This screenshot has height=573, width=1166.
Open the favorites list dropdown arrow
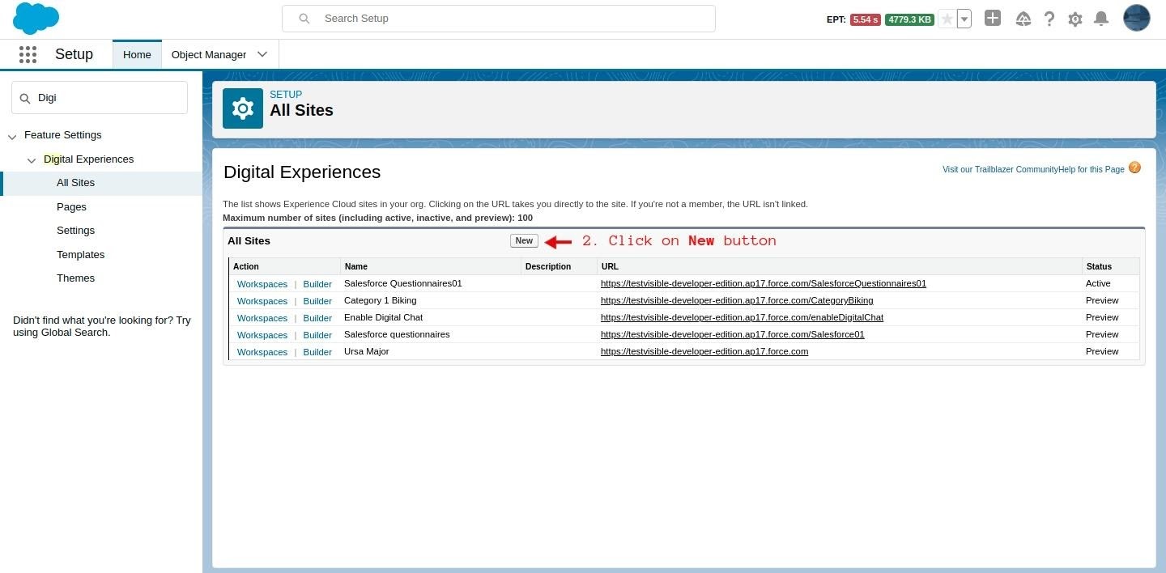click(x=964, y=19)
